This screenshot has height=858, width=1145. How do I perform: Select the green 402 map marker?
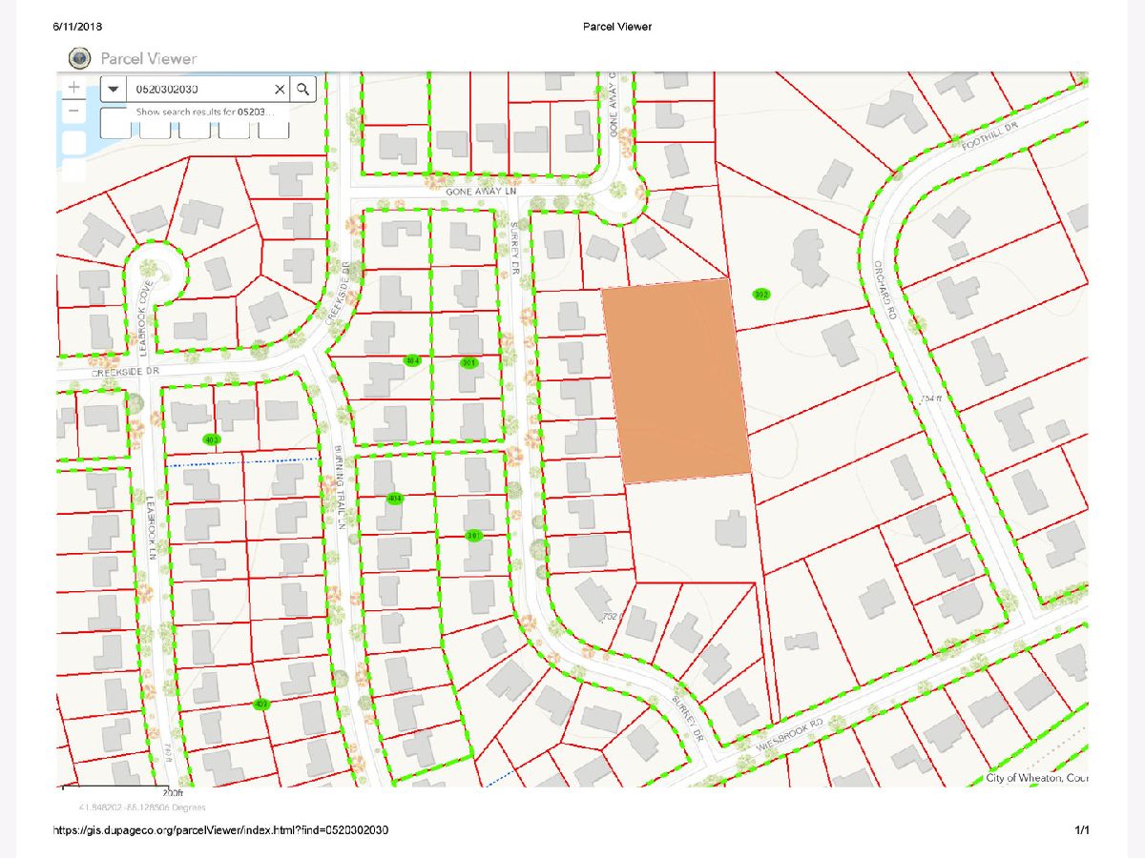(x=260, y=705)
